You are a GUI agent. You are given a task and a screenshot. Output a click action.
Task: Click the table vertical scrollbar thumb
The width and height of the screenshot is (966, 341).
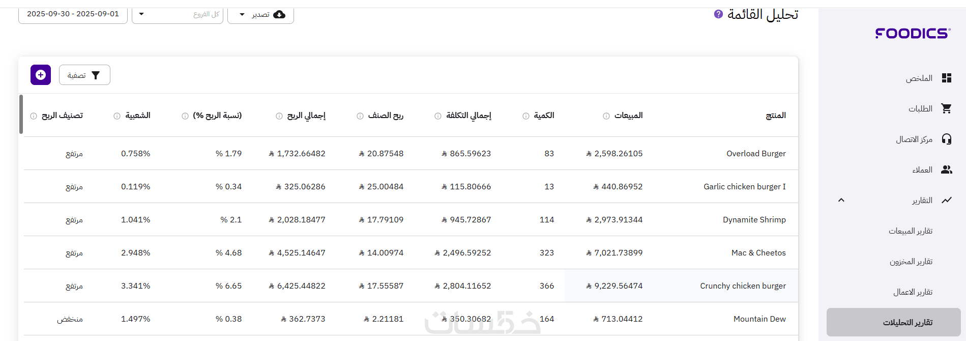pos(21,114)
